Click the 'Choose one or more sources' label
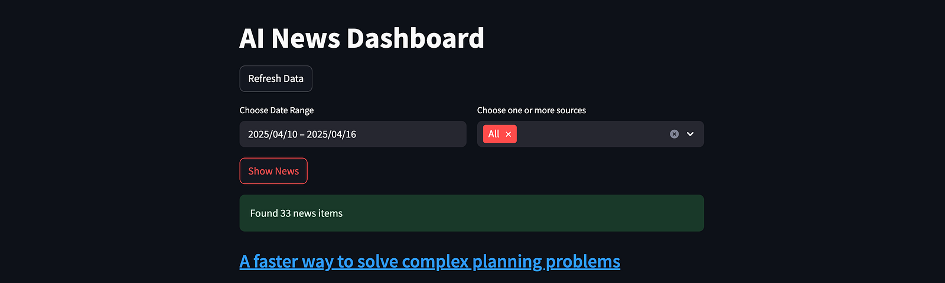 point(532,110)
